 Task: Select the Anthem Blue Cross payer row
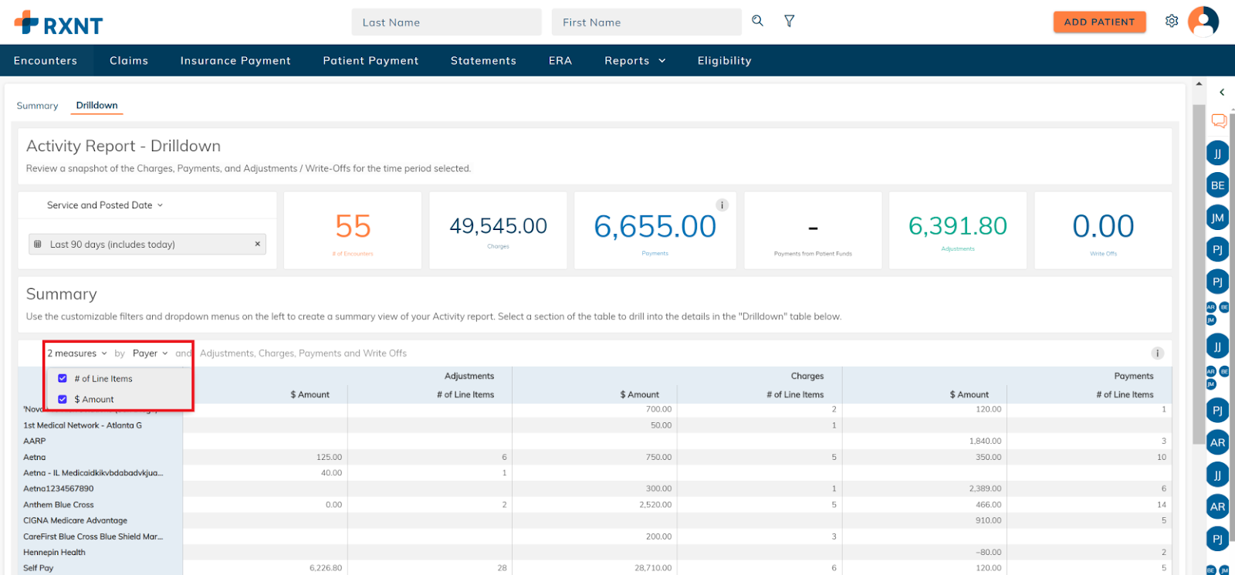pos(59,505)
